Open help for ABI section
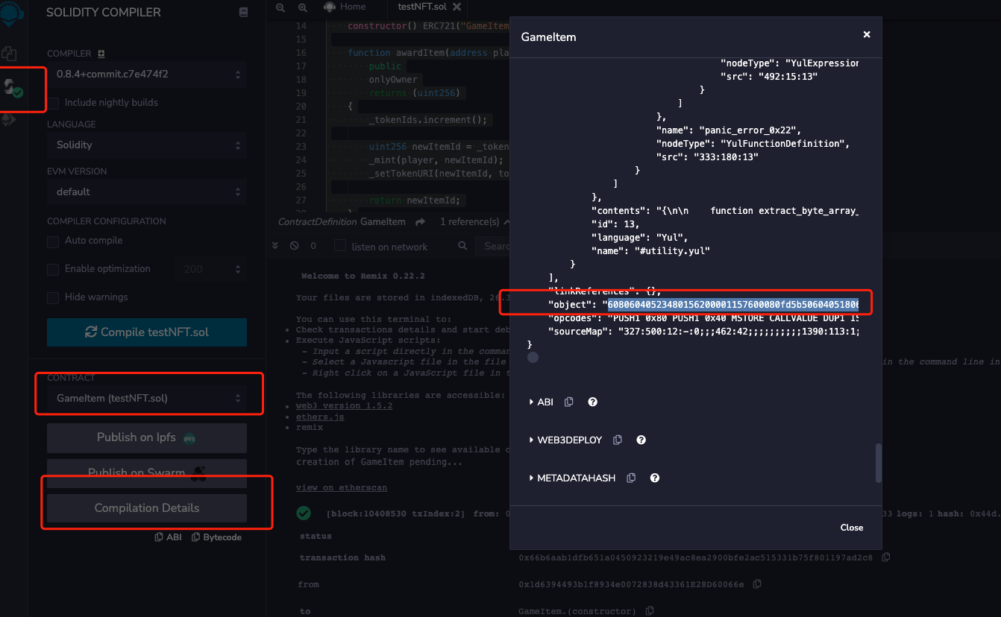Image resolution: width=1001 pixels, height=617 pixels. pyautogui.click(x=593, y=402)
